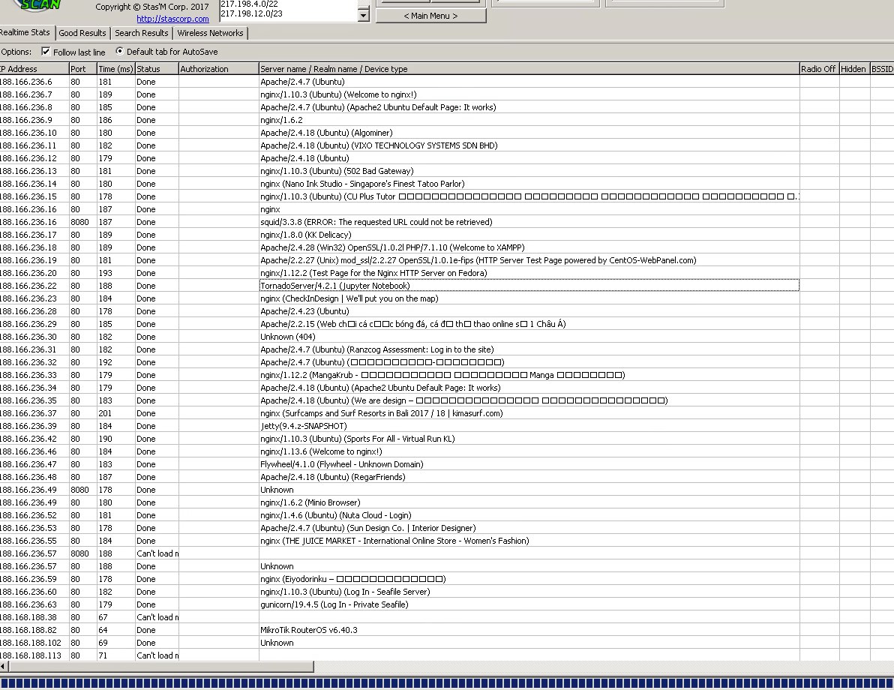
Task: Sort by Port column header
Action: click(x=82, y=69)
